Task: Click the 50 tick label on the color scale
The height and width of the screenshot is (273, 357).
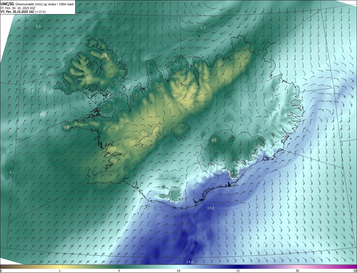Action: [x=355, y=271]
